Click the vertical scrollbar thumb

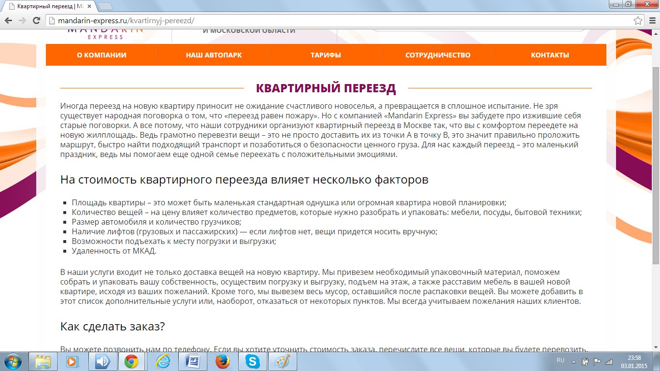tap(656, 165)
